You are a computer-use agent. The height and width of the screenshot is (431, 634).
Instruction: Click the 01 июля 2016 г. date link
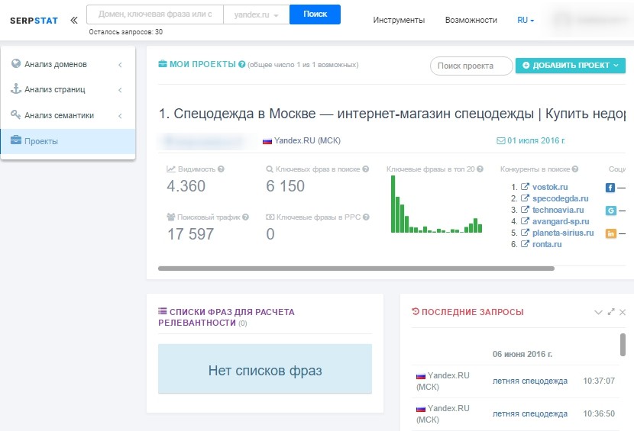coord(536,140)
